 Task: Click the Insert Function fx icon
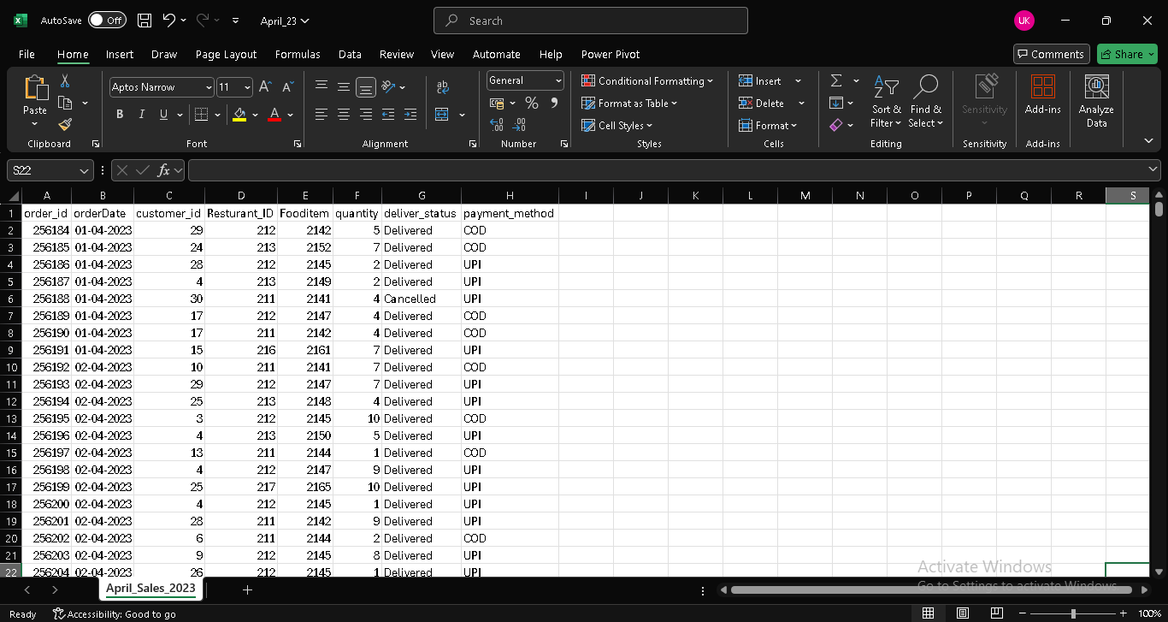coord(165,170)
